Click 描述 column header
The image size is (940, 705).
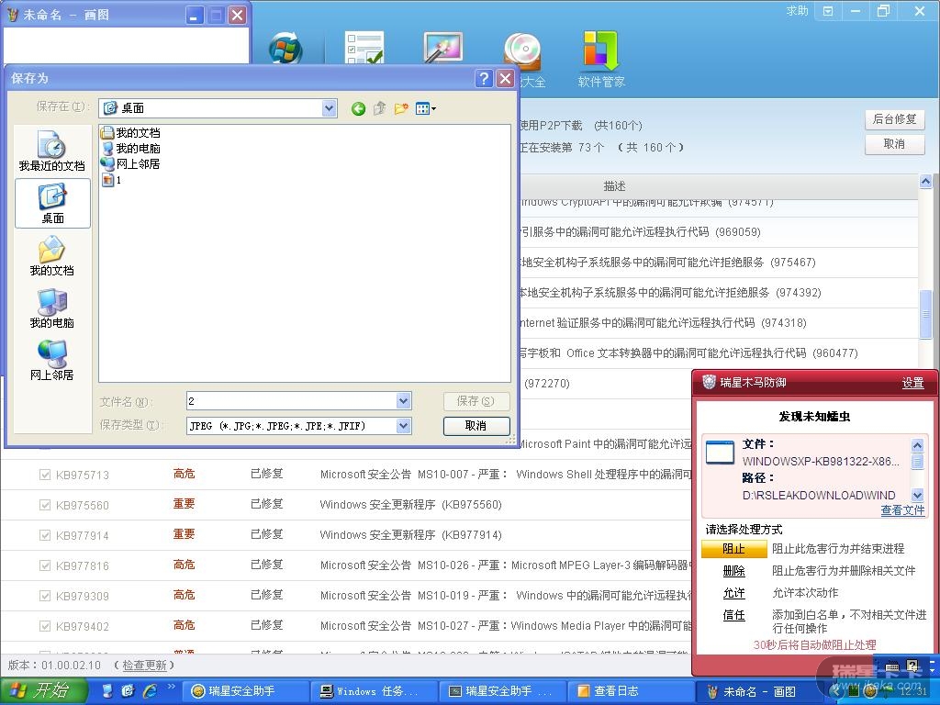coord(614,186)
